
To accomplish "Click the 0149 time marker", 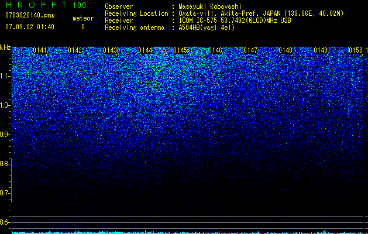I will pos(321,50).
